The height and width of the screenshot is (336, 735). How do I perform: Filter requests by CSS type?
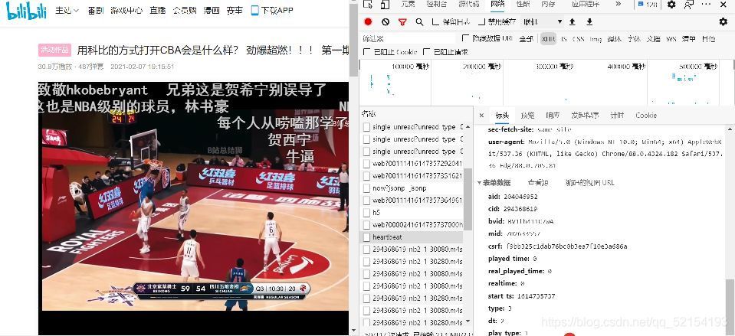point(579,39)
